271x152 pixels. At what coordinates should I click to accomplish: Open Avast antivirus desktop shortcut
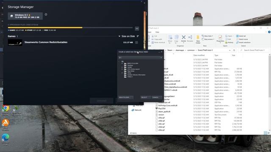(x=6, y=125)
